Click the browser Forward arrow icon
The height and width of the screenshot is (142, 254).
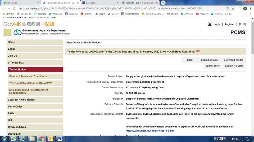coord(9,8)
